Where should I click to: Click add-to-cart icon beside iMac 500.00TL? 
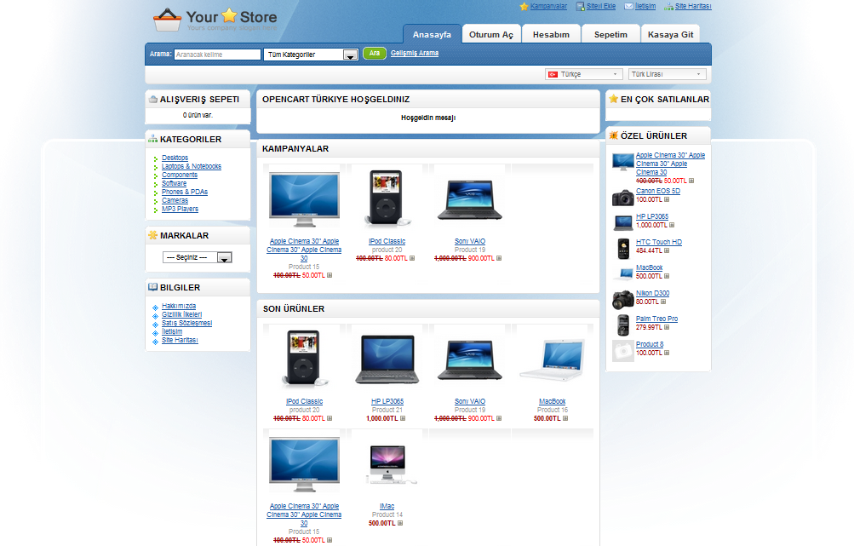click(x=400, y=523)
